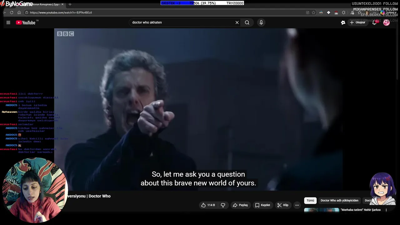Open the YouTube account avatar menu
Image resolution: width=400 pixels, height=225 pixels.
(387, 22)
